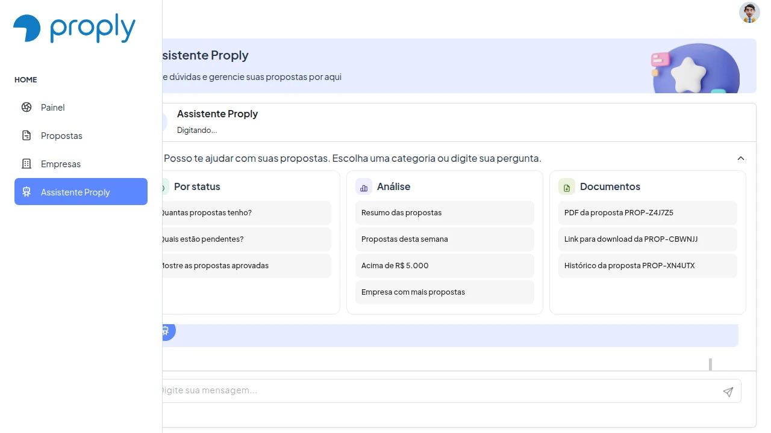Click the Assistente Proply robot icon
The width and height of the screenshot is (771, 433).
coord(27,192)
